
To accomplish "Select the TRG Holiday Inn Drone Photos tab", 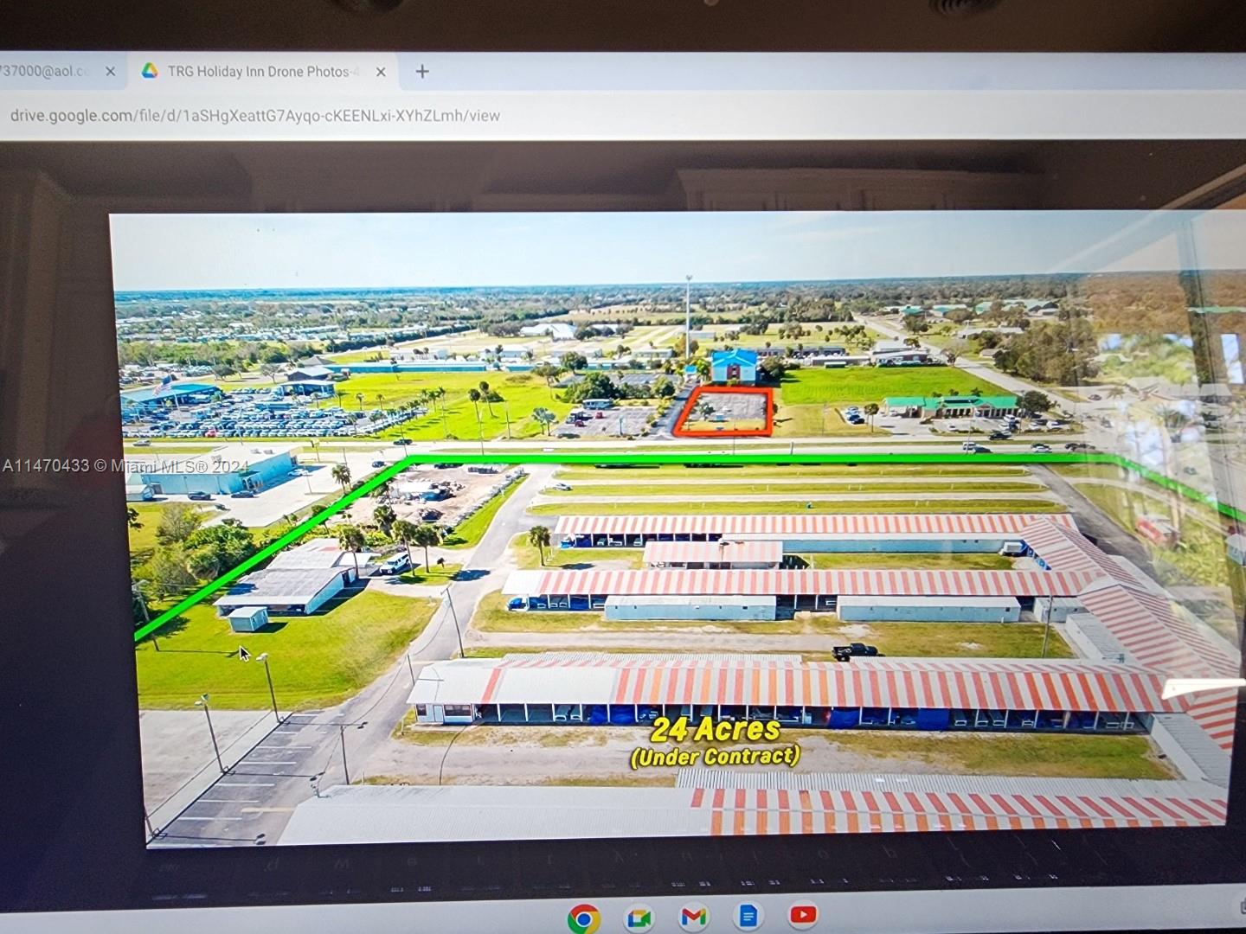I will pos(260,72).
